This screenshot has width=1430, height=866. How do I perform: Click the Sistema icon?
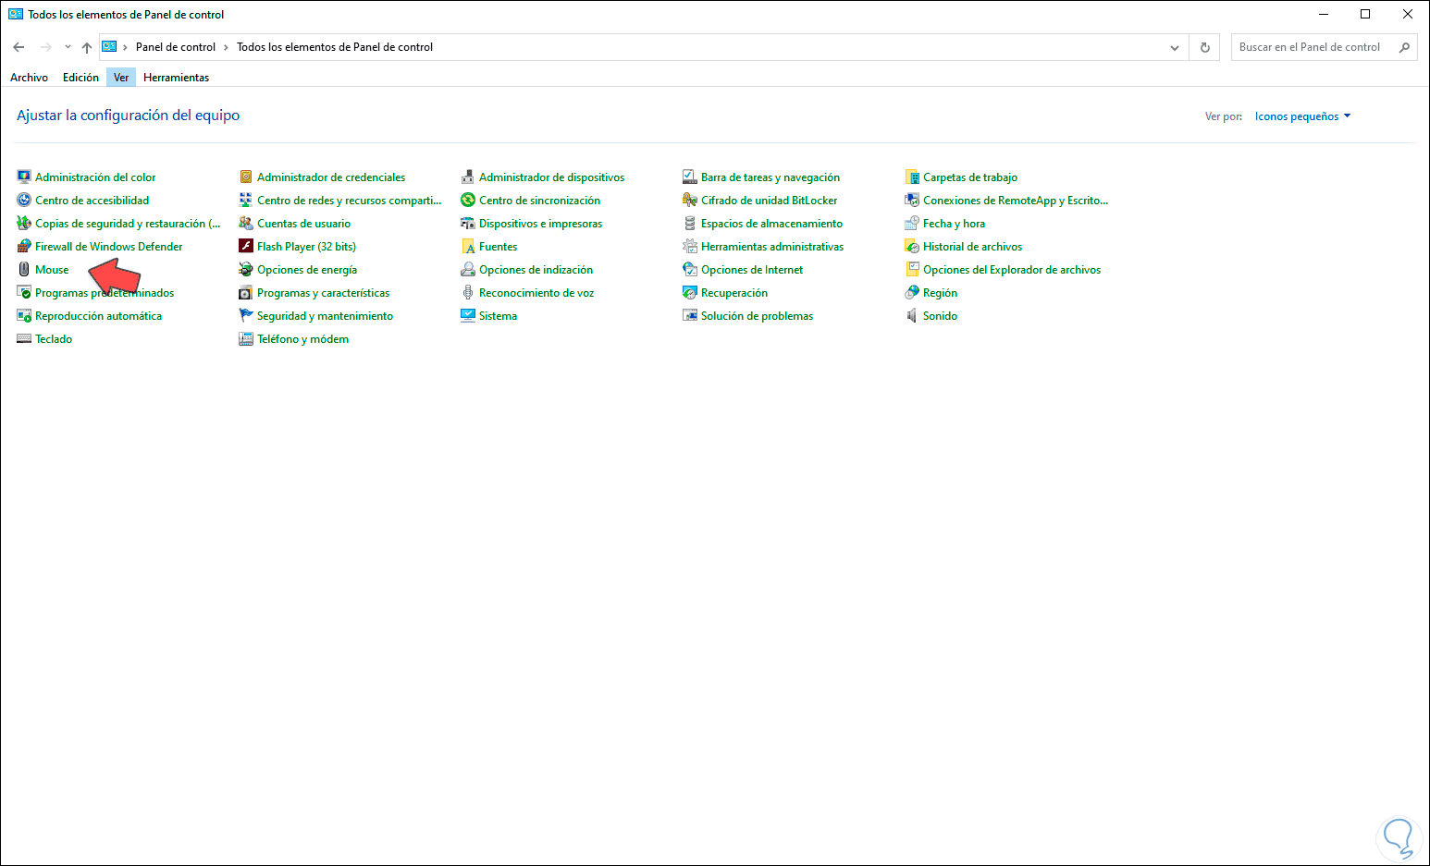point(468,315)
